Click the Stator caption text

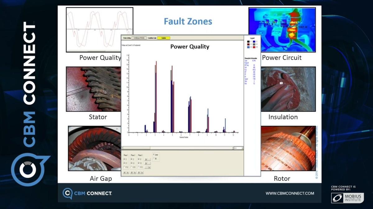point(98,117)
